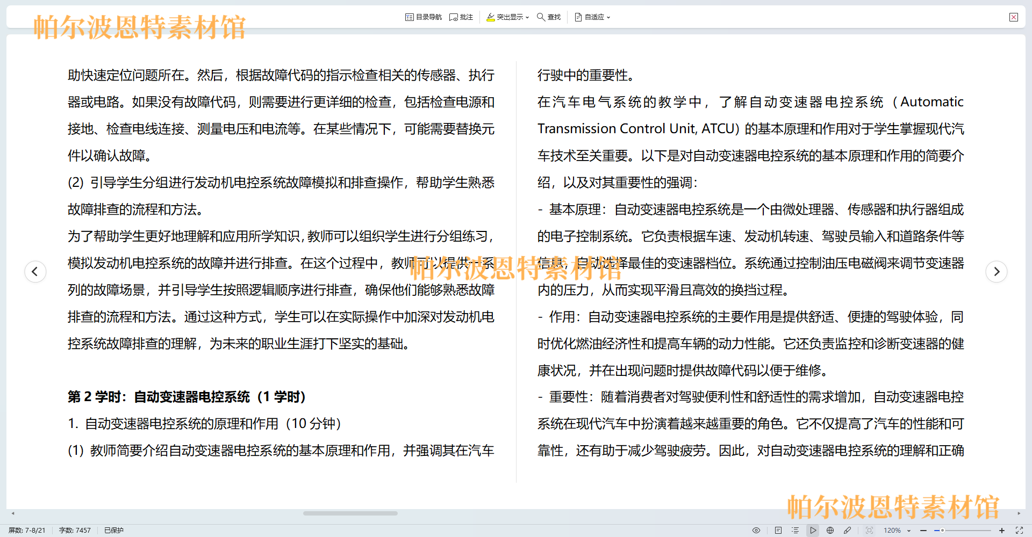Click the pen writing mode icon

(847, 530)
